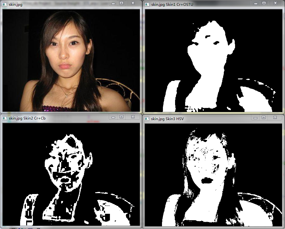Click the Skin3 HSV window title icon

[147, 119]
